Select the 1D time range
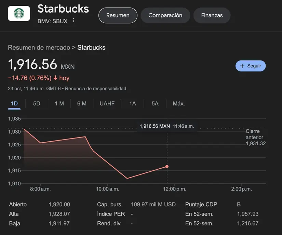 pos(14,104)
